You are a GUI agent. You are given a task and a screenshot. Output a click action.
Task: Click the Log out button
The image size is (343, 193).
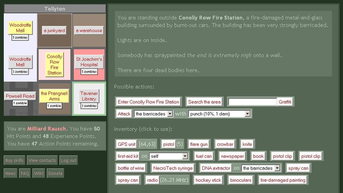coord(69,160)
